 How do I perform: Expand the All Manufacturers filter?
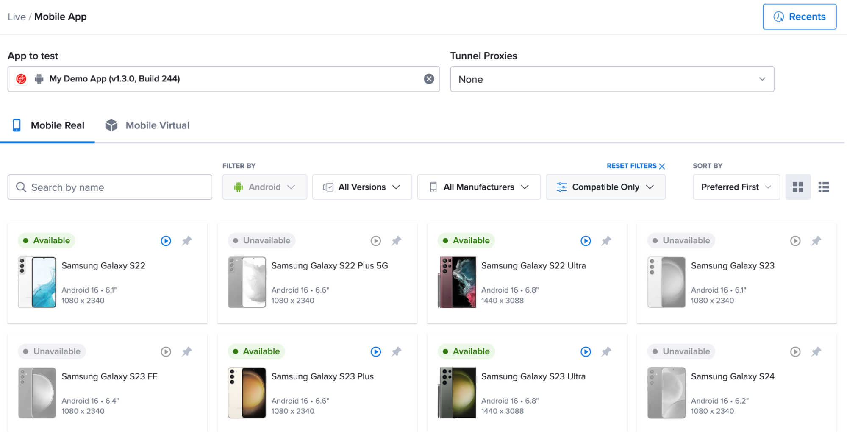(479, 187)
